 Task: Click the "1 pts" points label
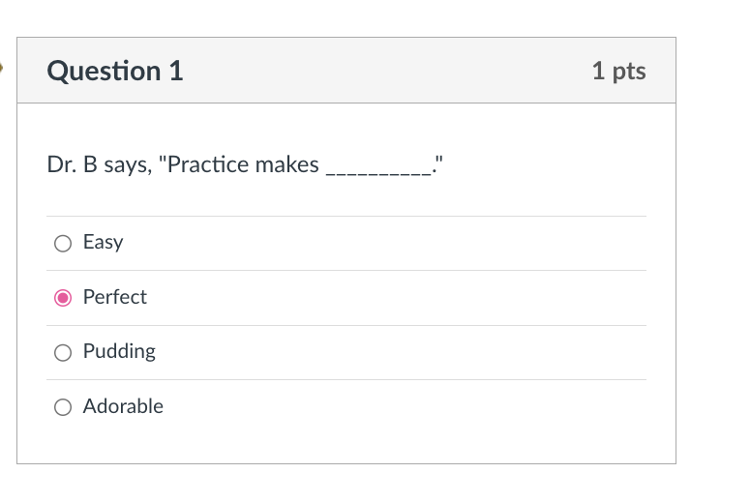click(618, 71)
